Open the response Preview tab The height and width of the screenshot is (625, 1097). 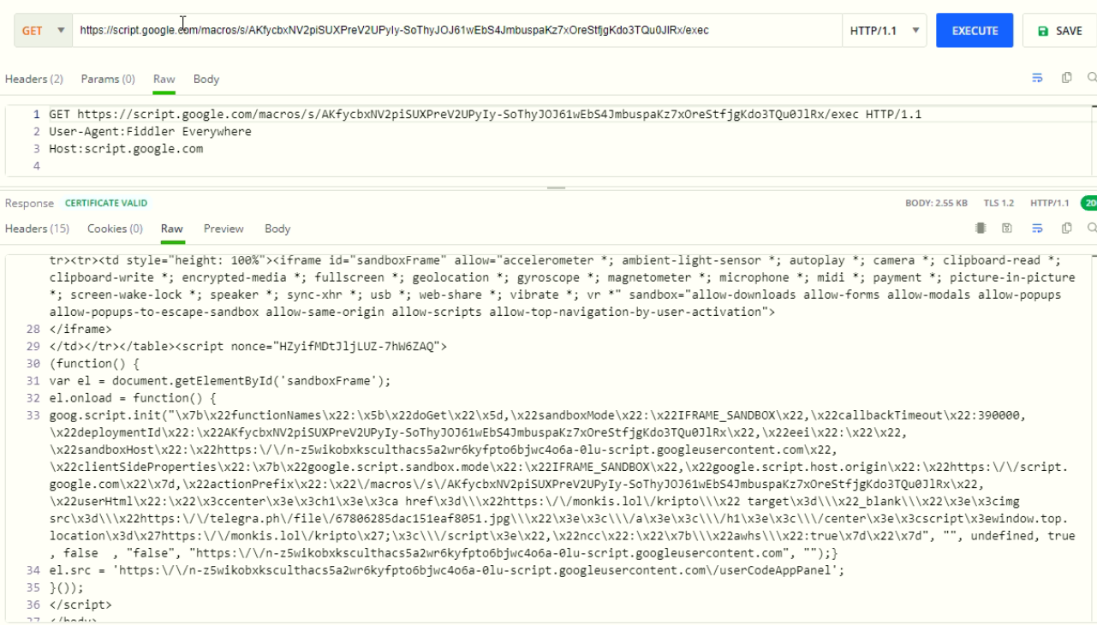click(224, 229)
